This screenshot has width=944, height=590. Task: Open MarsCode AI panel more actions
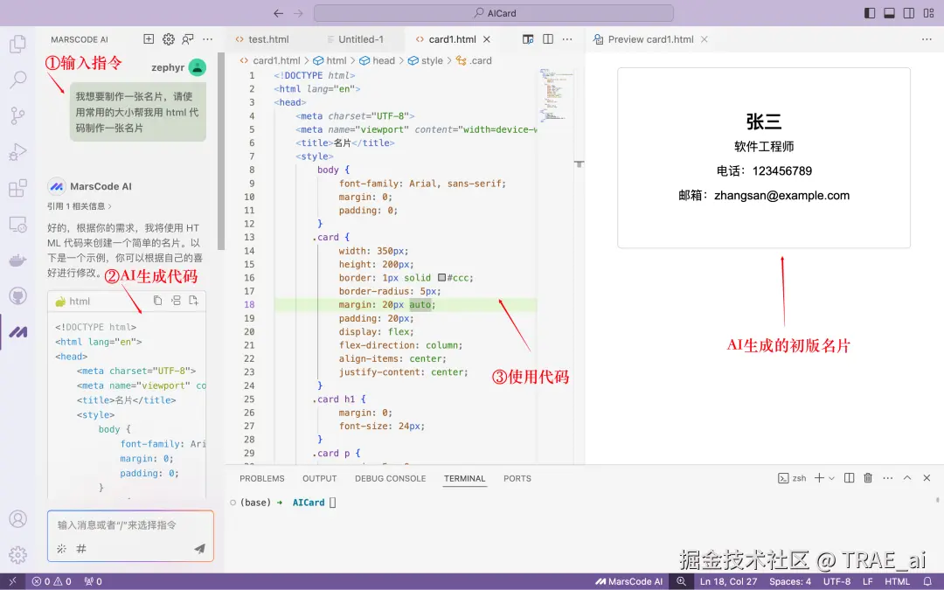coord(208,39)
